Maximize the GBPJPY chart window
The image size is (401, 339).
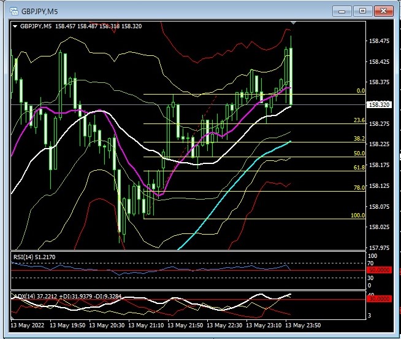pos(363,10)
